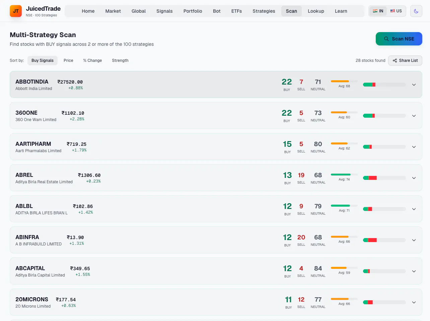Click the ABREL ticker name
This screenshot has width=430, height=321.
(24, 175)
